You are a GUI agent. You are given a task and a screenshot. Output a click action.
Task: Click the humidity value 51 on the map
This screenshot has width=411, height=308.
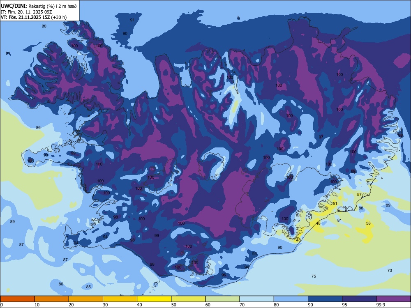(x=335, y=204)
